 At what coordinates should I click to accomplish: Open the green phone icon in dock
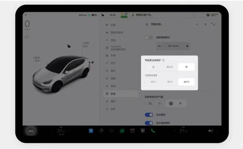153,131
